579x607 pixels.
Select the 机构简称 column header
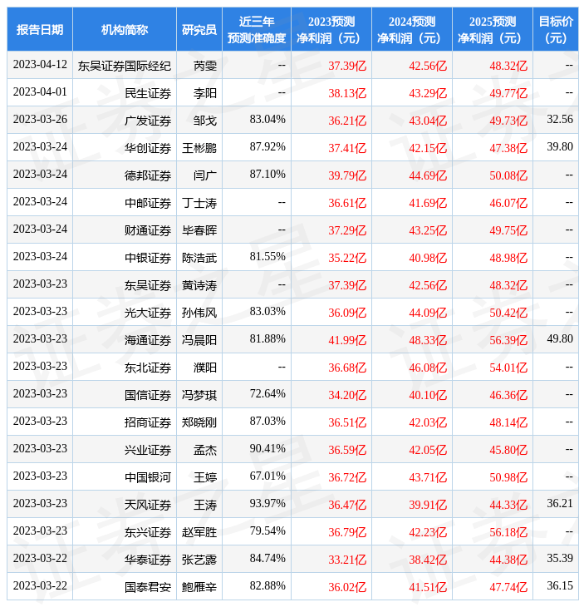[125, 30]
